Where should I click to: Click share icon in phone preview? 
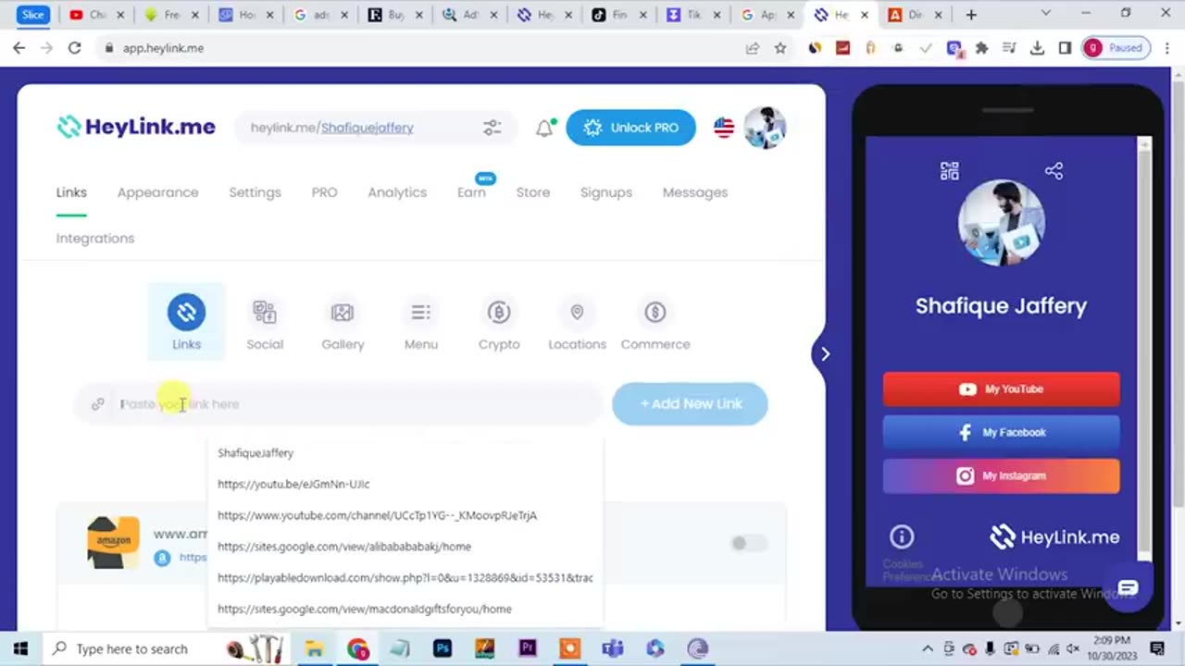[x=1054, y=171]
